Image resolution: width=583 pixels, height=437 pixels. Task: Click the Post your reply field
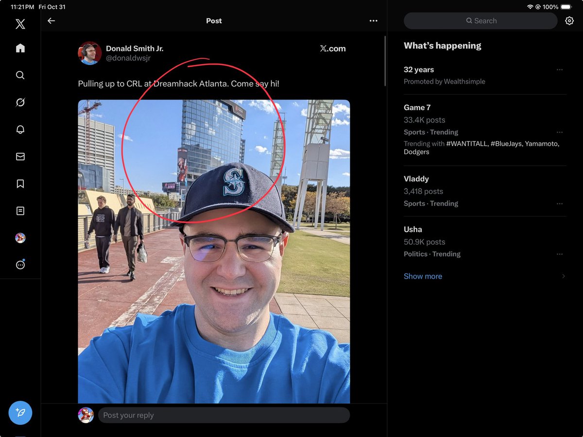[x=224, y=415]
